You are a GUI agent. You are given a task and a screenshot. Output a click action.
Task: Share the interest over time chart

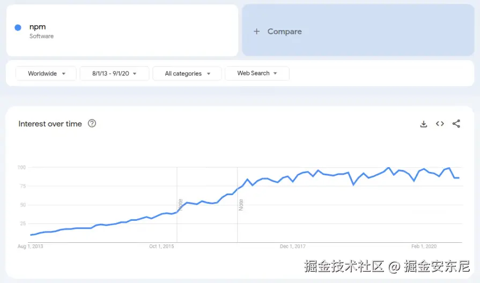[456, 124]
